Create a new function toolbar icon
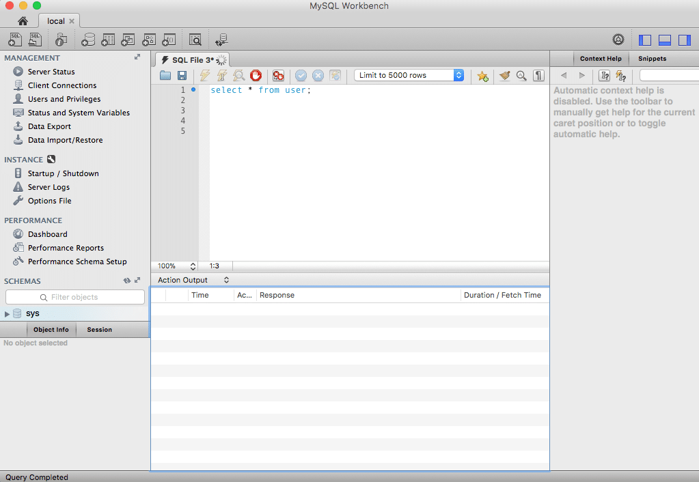The image size is (699, 482). 169,40
